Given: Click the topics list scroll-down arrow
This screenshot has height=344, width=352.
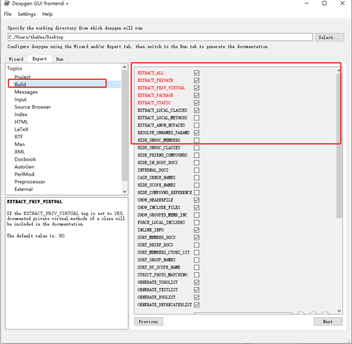Looking at the screenshot, I should click(125, 192).
